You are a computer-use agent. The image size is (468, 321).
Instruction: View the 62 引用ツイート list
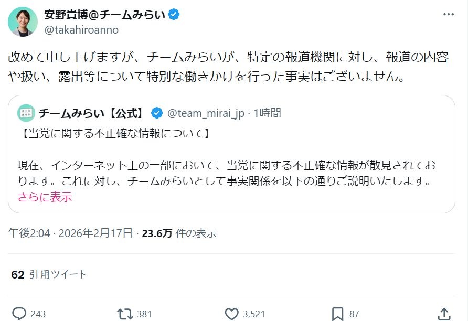tap(49, 274)
